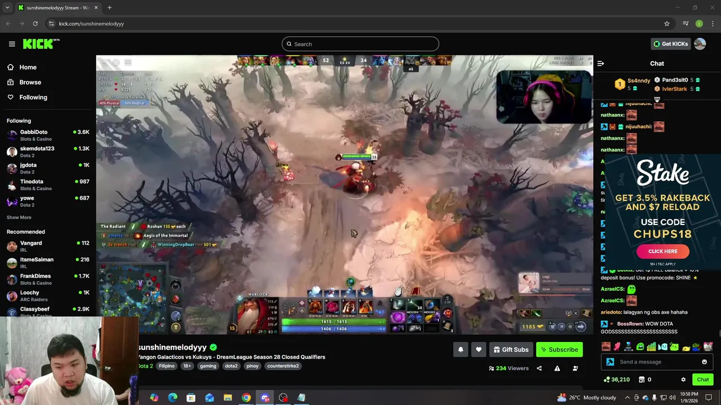
Task: Open OBS Studio from taskbar
Action: pos(283,398)
